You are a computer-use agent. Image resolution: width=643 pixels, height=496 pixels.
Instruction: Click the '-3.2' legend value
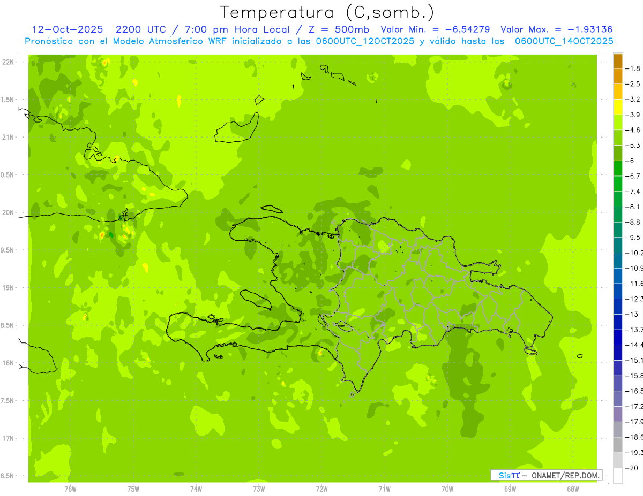tap(634, 100)
